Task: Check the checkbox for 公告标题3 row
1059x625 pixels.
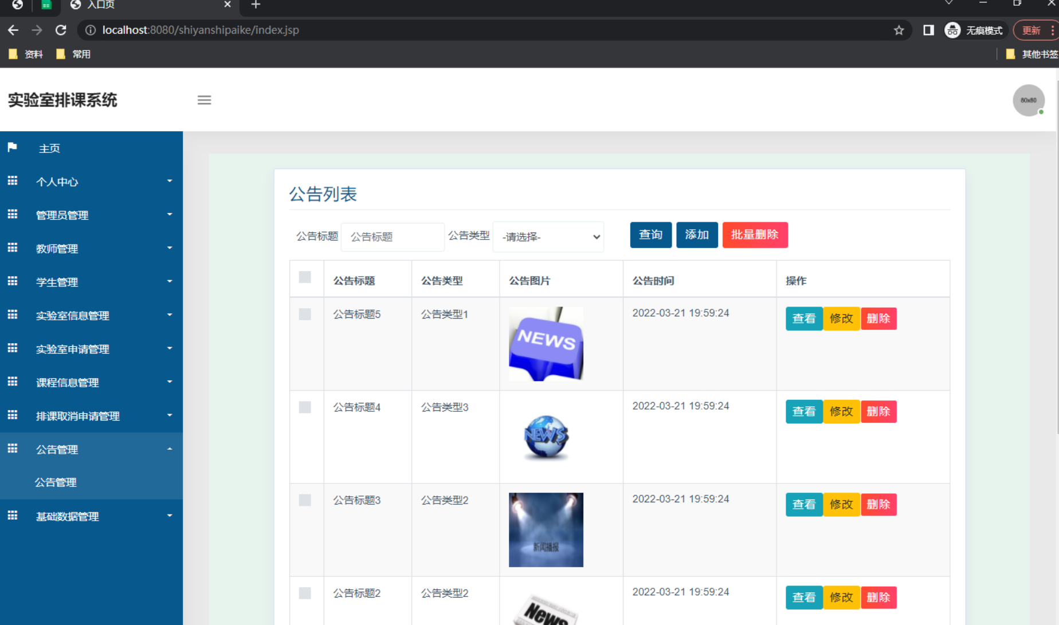Action: [x=305, y=500]
